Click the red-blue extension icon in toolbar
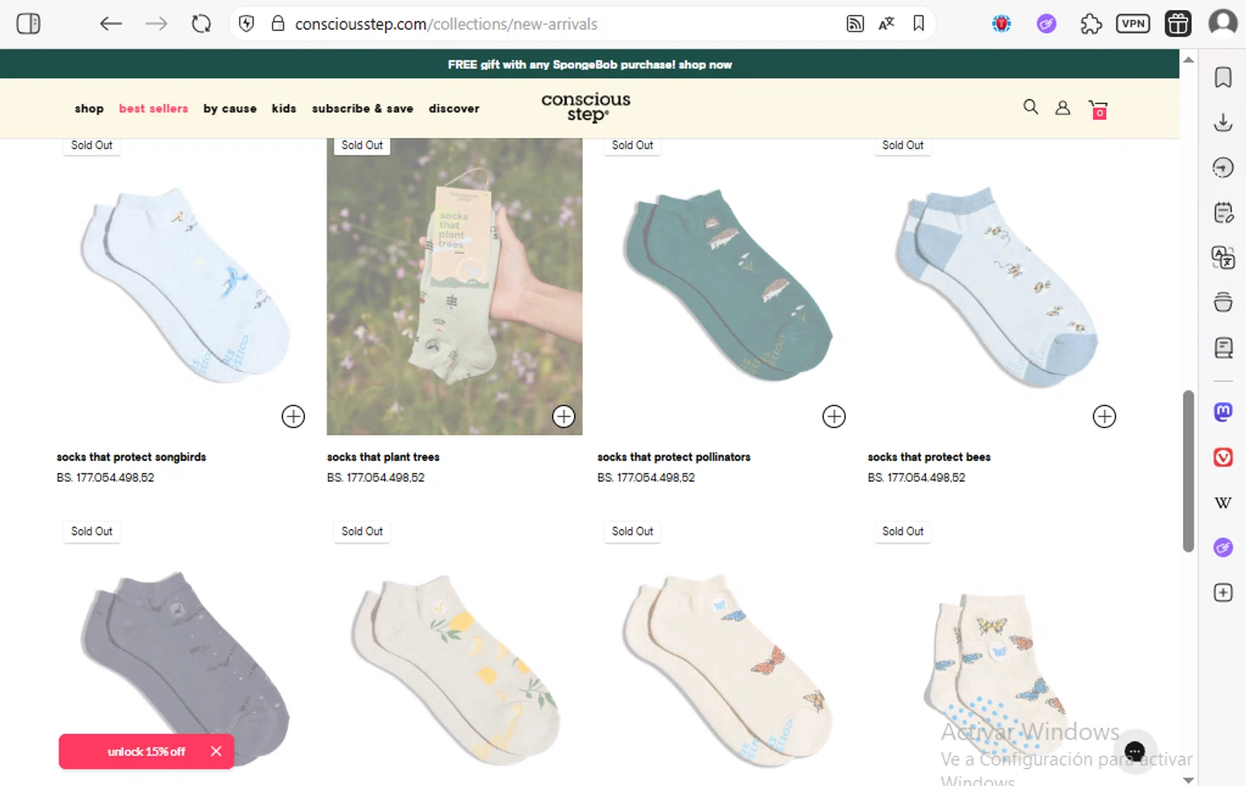 1002,23
